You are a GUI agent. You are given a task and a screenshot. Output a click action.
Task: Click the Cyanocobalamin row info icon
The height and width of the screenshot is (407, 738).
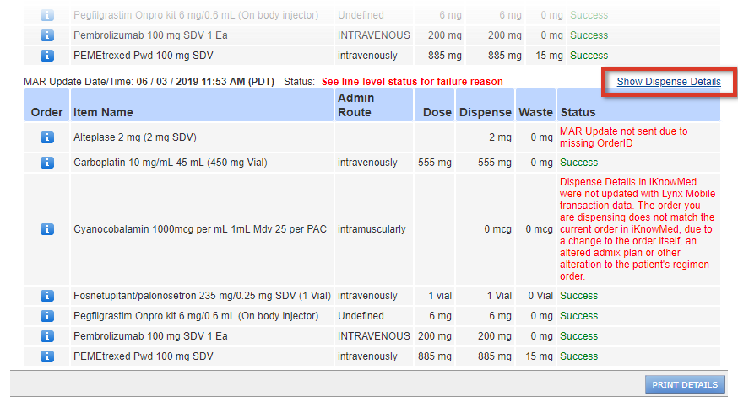pyautogui.click(x=47, y=229)
